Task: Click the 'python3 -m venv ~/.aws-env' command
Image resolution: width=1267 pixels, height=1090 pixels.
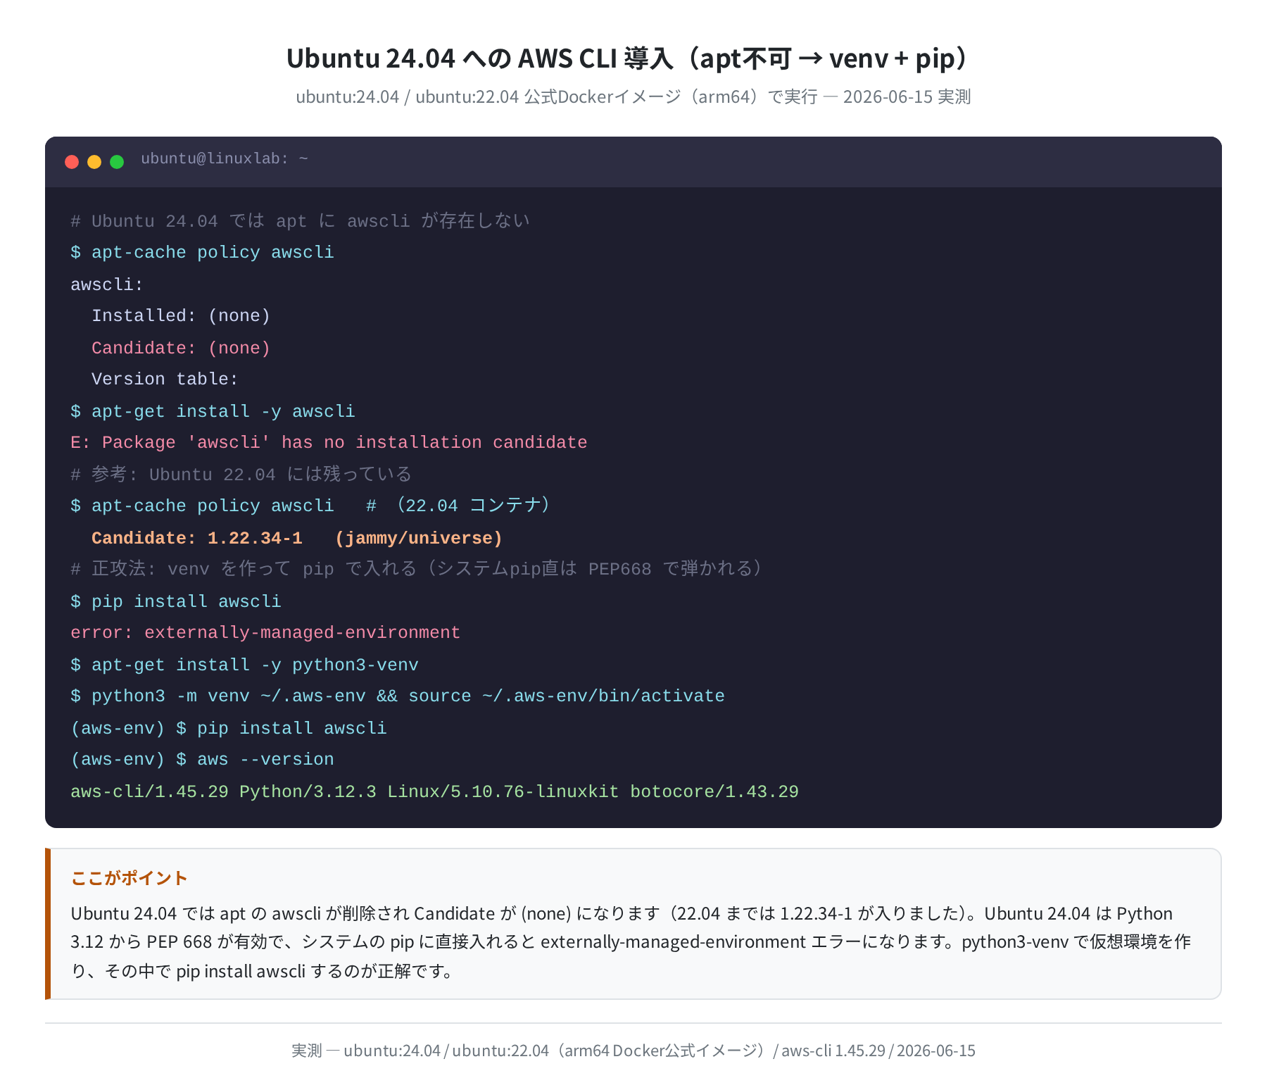Action: tap(398, 696)
